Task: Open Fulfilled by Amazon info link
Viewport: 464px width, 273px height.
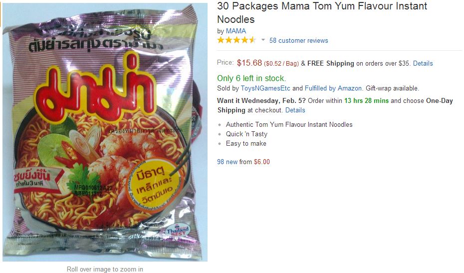Action: pos(333,88)
